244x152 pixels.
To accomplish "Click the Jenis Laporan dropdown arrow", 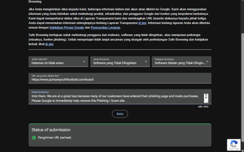I will click(x=84, y=62).
